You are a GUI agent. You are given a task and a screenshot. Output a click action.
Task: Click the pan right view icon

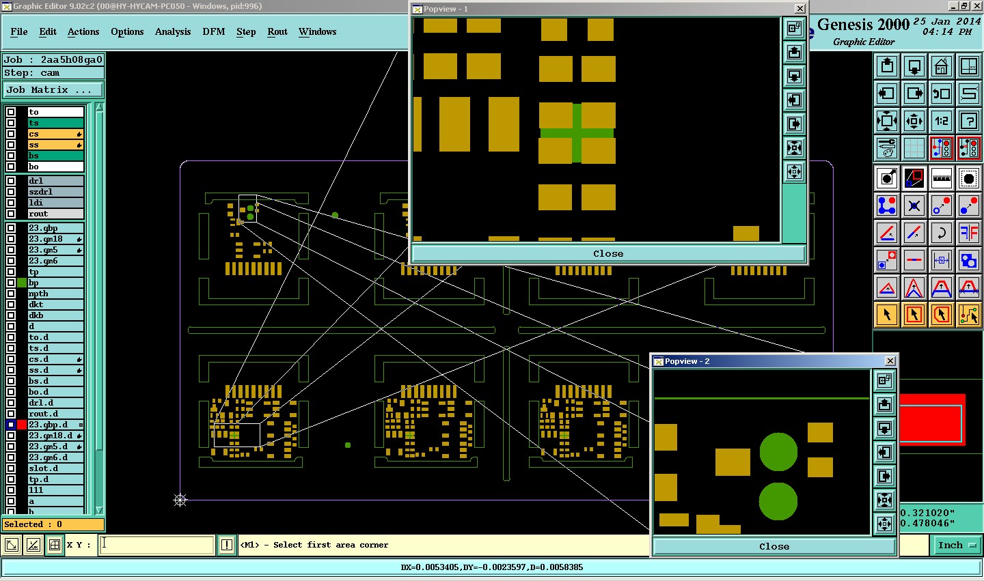(914, 94)
